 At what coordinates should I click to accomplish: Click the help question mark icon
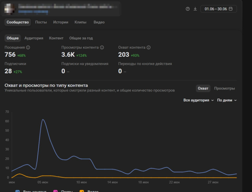(188, 9)
